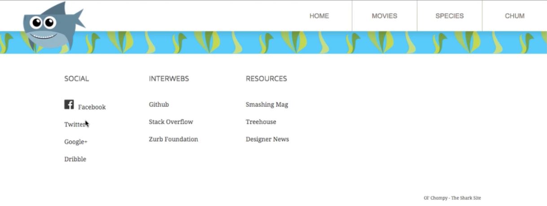Open the Designer News link
The image size is (547, 206).
coord(267,139)
